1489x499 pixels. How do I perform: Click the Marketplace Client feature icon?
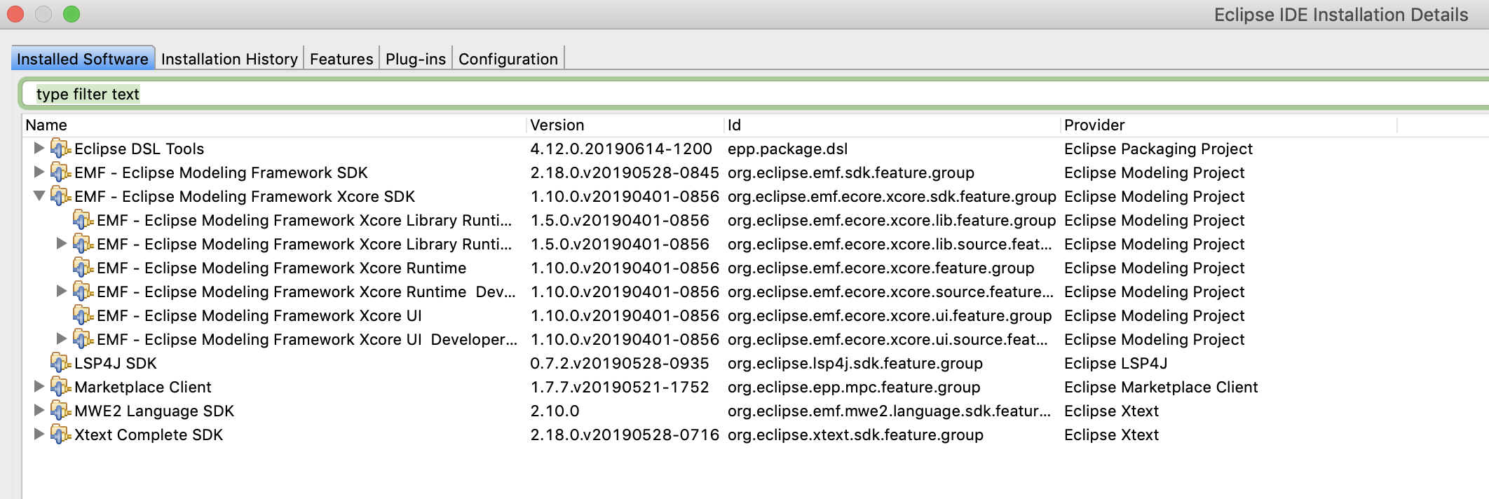click(x=61, y=387)
